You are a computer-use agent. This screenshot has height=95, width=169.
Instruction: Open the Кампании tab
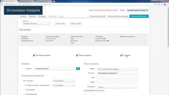[32, 16]
